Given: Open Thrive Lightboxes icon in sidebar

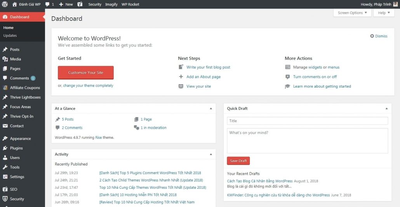Looking at the screenshot, I should pyautogui.click(x=5, y=97).
